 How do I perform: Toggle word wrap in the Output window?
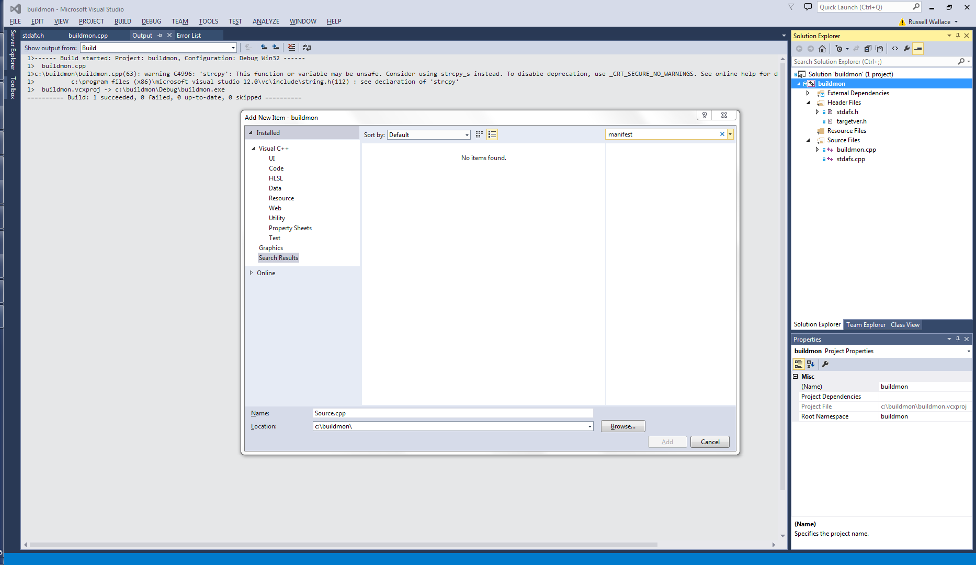click(x=307, y=48)
